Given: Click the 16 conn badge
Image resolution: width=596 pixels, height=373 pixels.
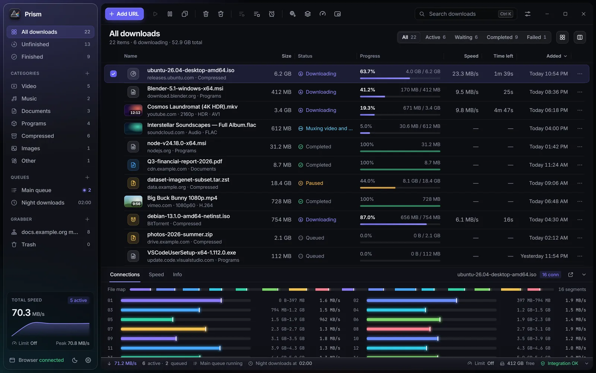Looking at the screenshot, I should click(550, 275).
